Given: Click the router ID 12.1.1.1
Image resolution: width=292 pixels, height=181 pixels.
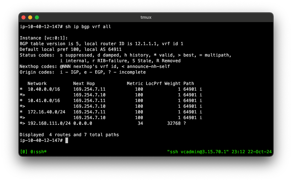Looking at the screenshot, I should [146, 44].
